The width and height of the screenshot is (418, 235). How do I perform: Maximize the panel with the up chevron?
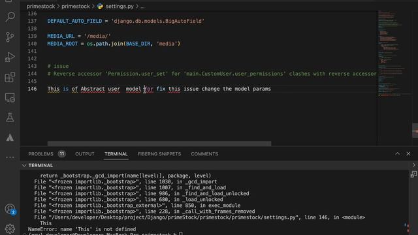point(397,154)
